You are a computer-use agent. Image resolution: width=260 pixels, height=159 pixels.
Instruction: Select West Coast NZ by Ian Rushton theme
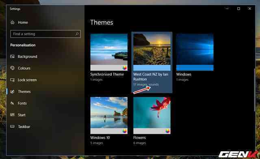click(x=152, y=62)
